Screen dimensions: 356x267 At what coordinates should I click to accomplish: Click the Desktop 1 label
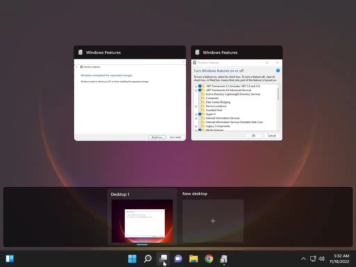point(120,194)
